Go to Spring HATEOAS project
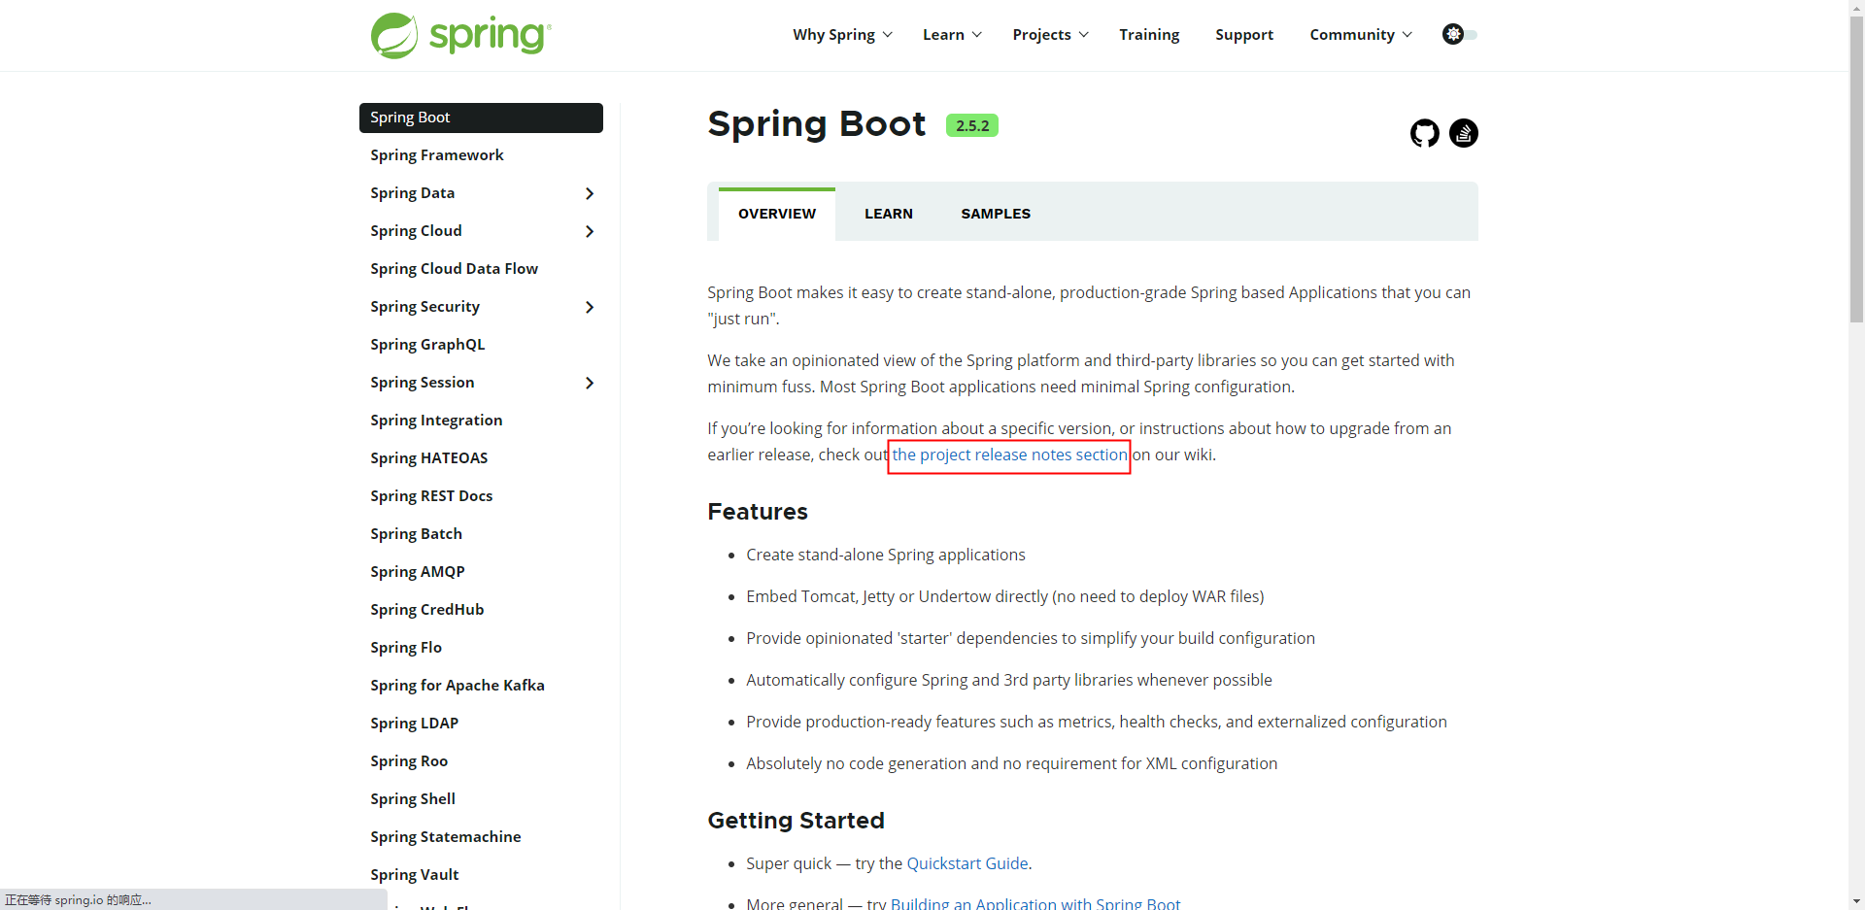 (428, 458)
